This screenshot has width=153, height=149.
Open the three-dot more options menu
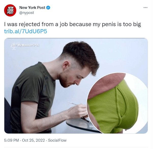pyautogui.click(x=145, y=8)
